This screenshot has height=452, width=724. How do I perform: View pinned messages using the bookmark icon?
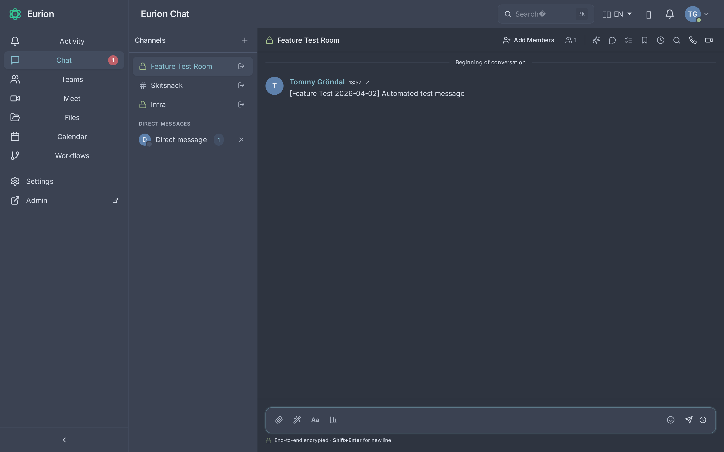coord(644,40)
